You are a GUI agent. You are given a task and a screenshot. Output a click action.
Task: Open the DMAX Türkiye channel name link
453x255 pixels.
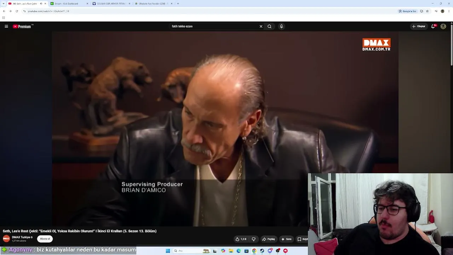[x=21, y=237]
